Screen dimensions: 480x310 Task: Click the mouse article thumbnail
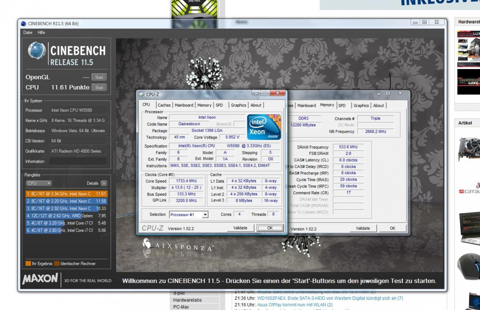click(x=469, y=266)
